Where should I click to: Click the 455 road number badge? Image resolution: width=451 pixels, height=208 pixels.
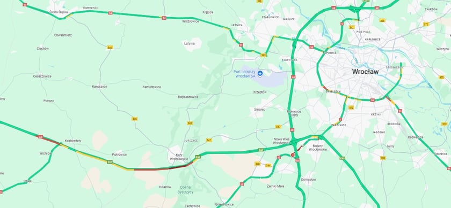[441, 77]
